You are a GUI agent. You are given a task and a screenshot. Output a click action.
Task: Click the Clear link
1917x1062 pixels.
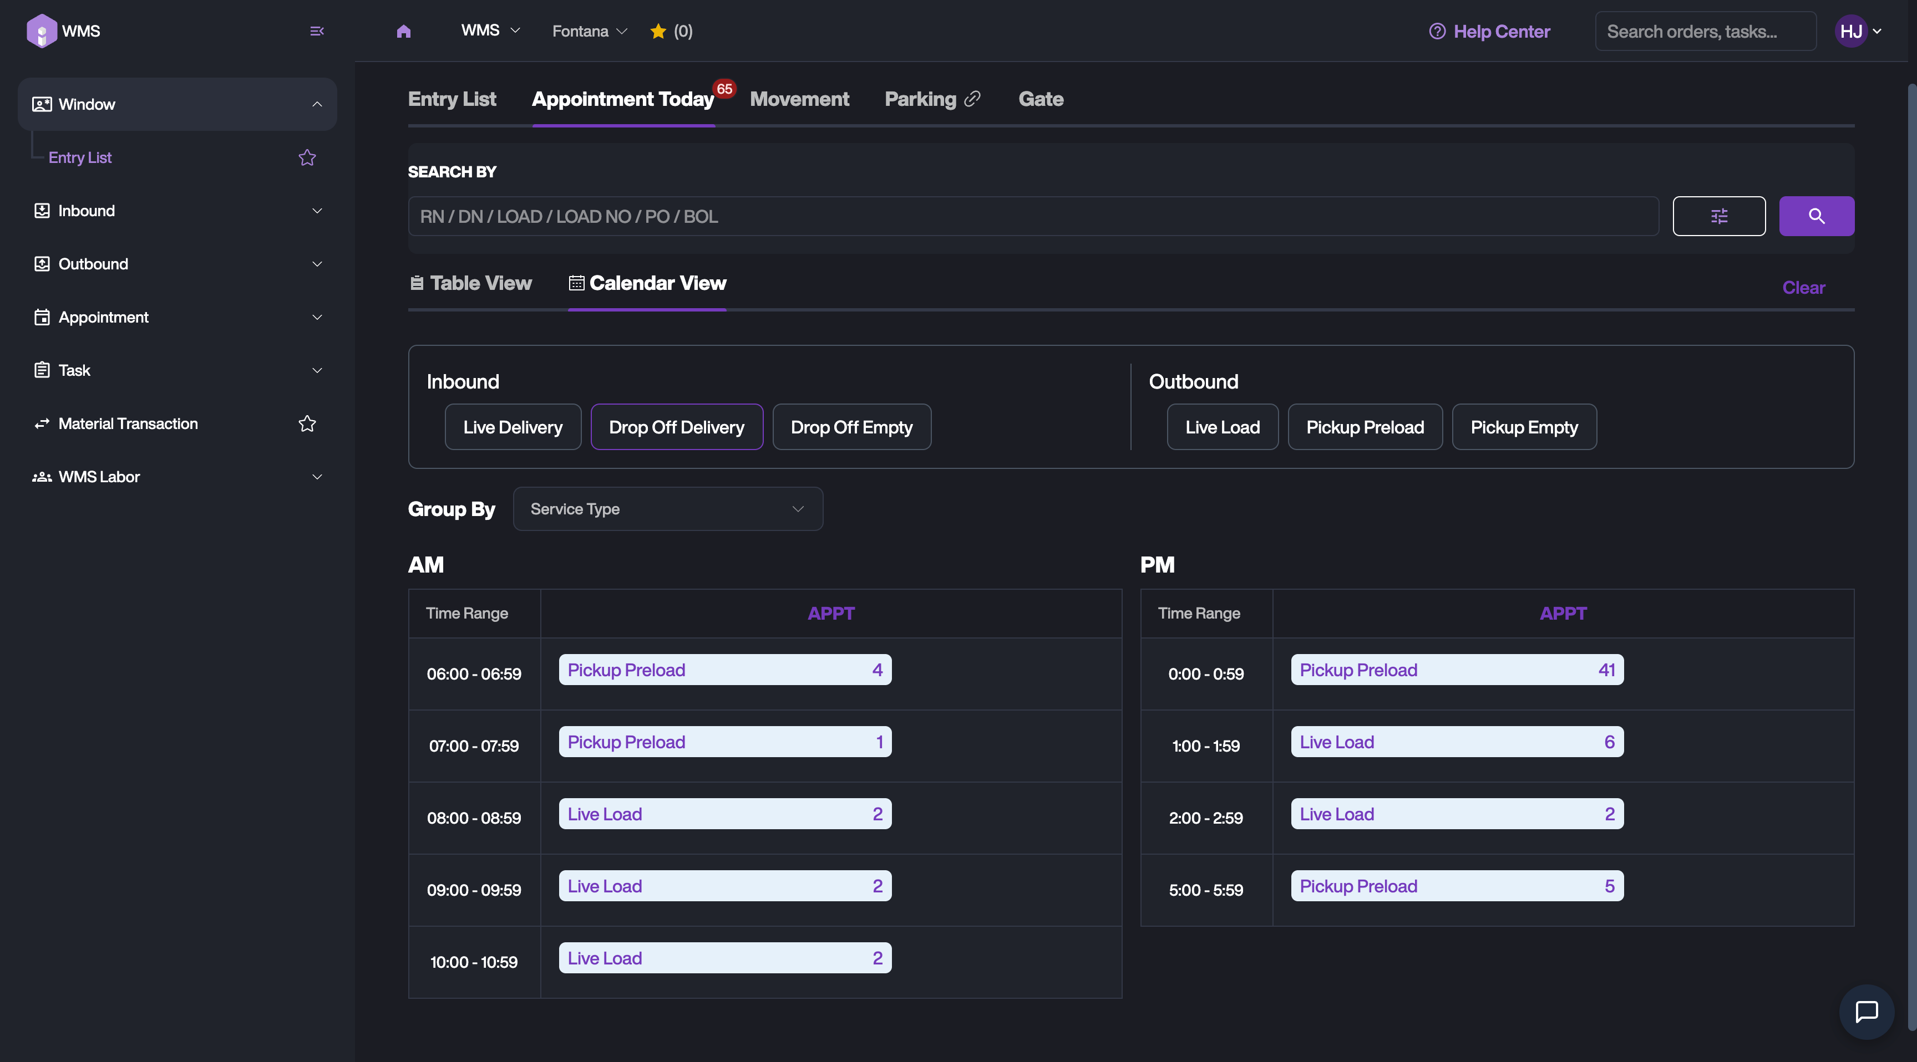(x=1802, y=288)
